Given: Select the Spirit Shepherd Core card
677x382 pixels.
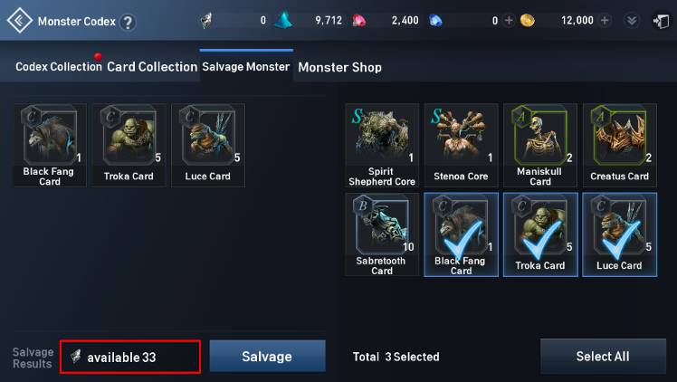Looking at the screenshot, I should pyautogui.click(x=382, y=145).
